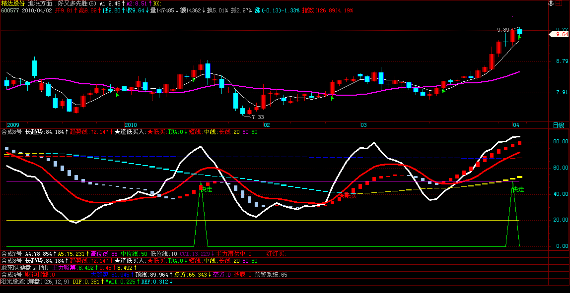This screenshot has height=293, width=570.
Task: Select the 敢死队操盘(副图) indicator row
Action: pos(25,267)
